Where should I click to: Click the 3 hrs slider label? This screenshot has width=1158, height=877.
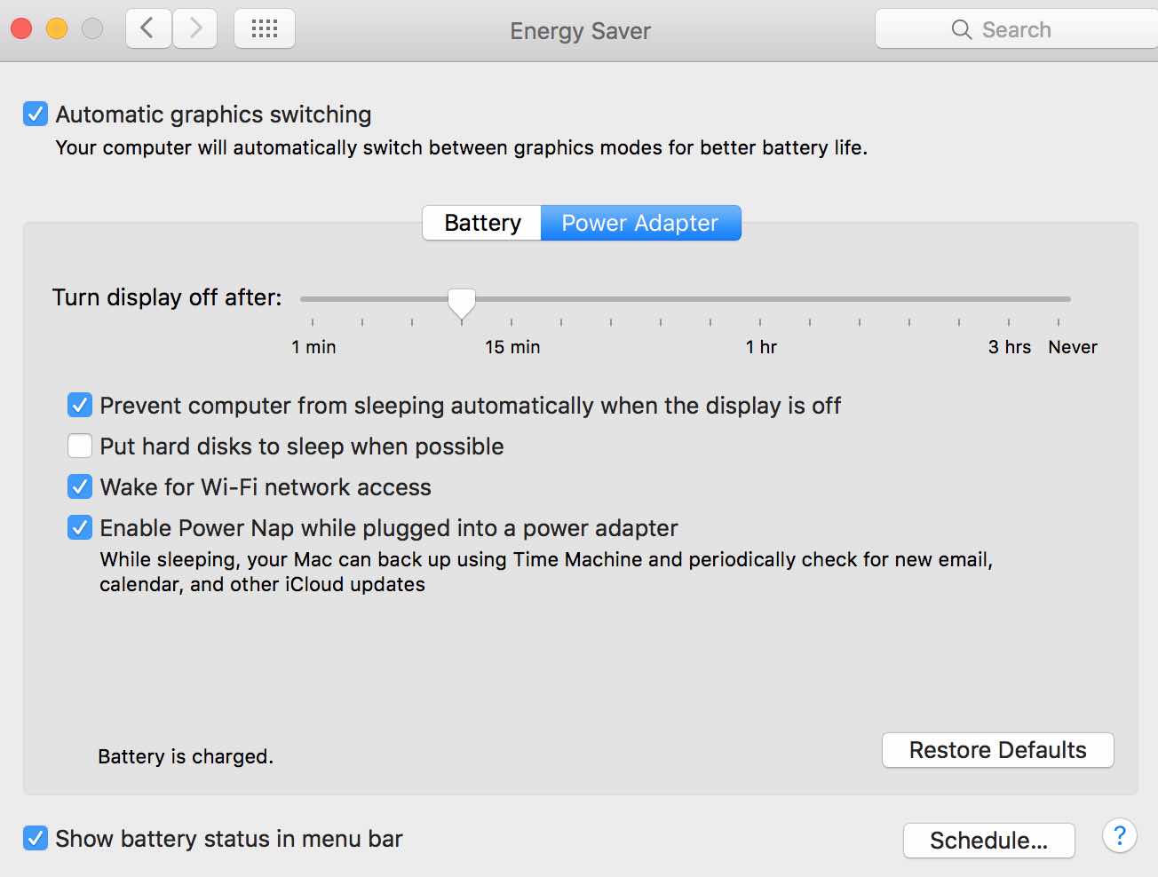[x=1010, y=347]
